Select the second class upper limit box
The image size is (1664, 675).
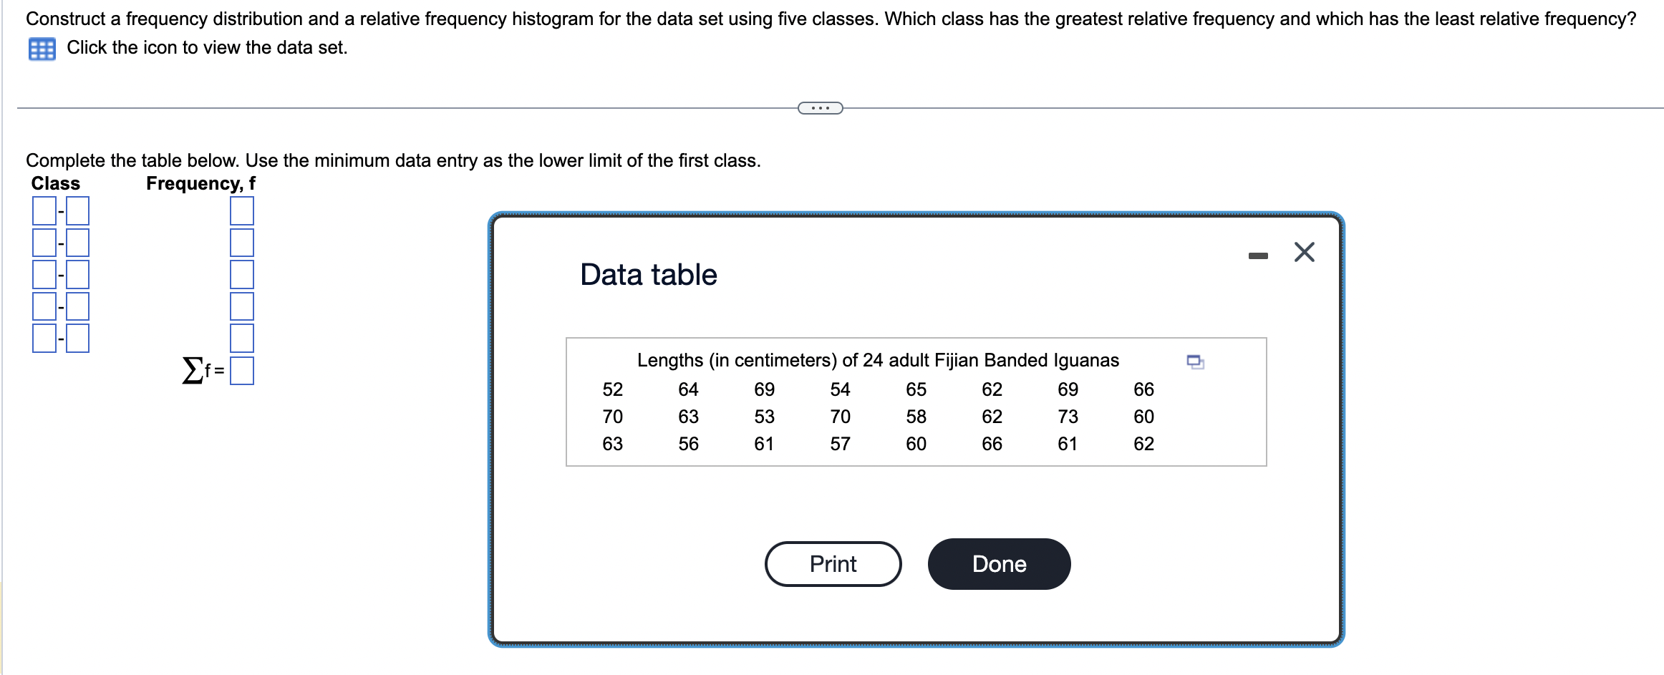tap(77, 242)
